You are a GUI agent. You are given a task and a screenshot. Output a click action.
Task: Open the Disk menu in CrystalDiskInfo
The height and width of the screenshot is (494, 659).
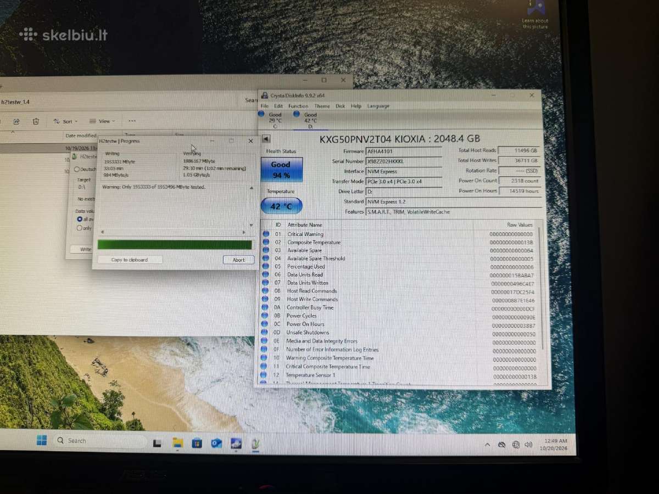pos(340,106)
